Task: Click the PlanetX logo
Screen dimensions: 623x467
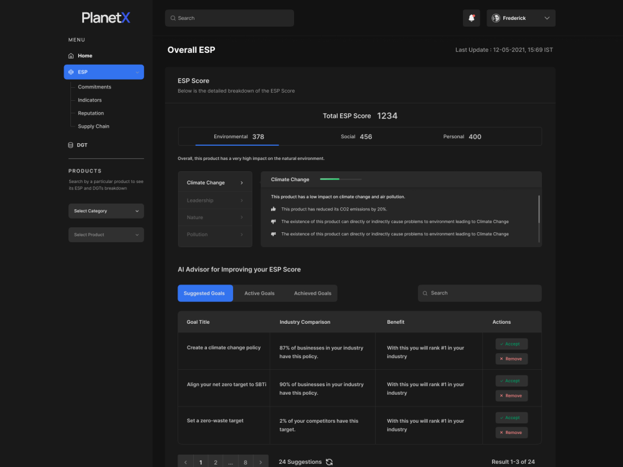Action: pyautogui.click(x=106, y=17)
